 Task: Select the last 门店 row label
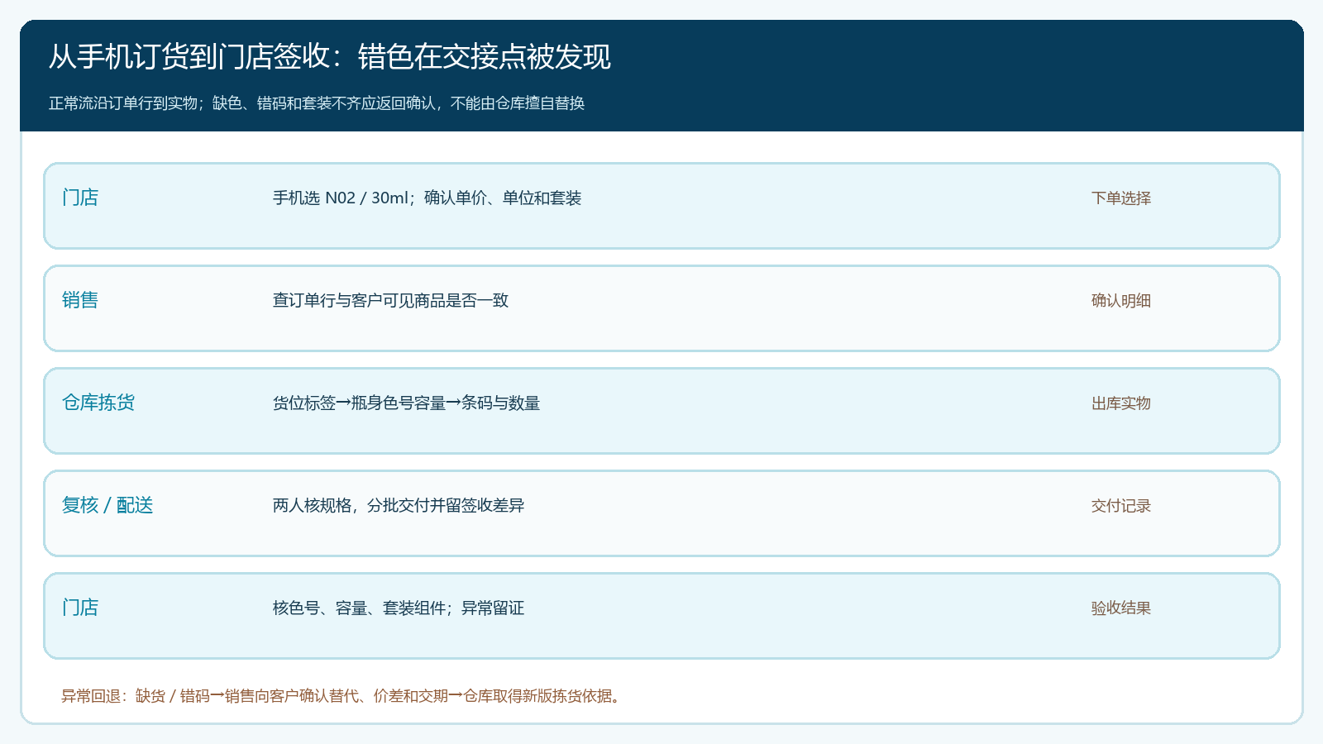pos(80,608)
